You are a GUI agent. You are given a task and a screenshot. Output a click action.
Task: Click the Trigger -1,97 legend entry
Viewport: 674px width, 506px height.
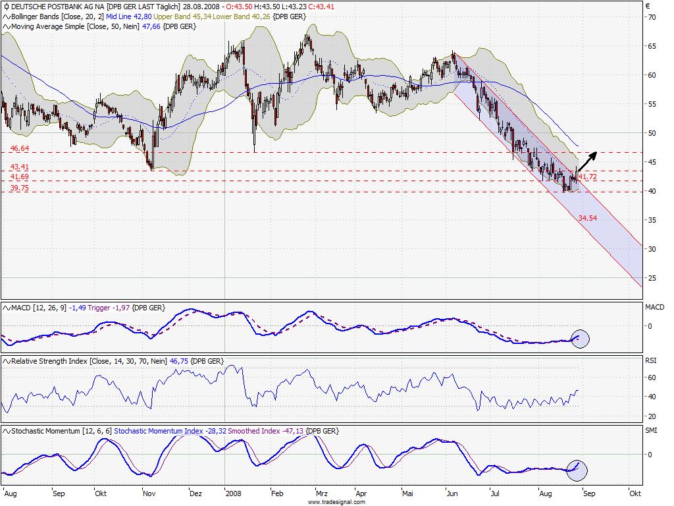[109, 308]
